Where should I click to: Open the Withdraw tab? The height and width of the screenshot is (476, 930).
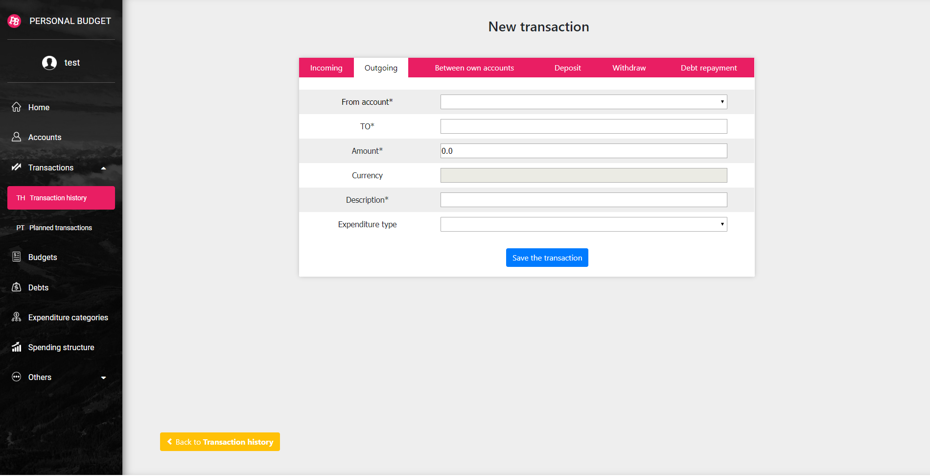point(628,68)
